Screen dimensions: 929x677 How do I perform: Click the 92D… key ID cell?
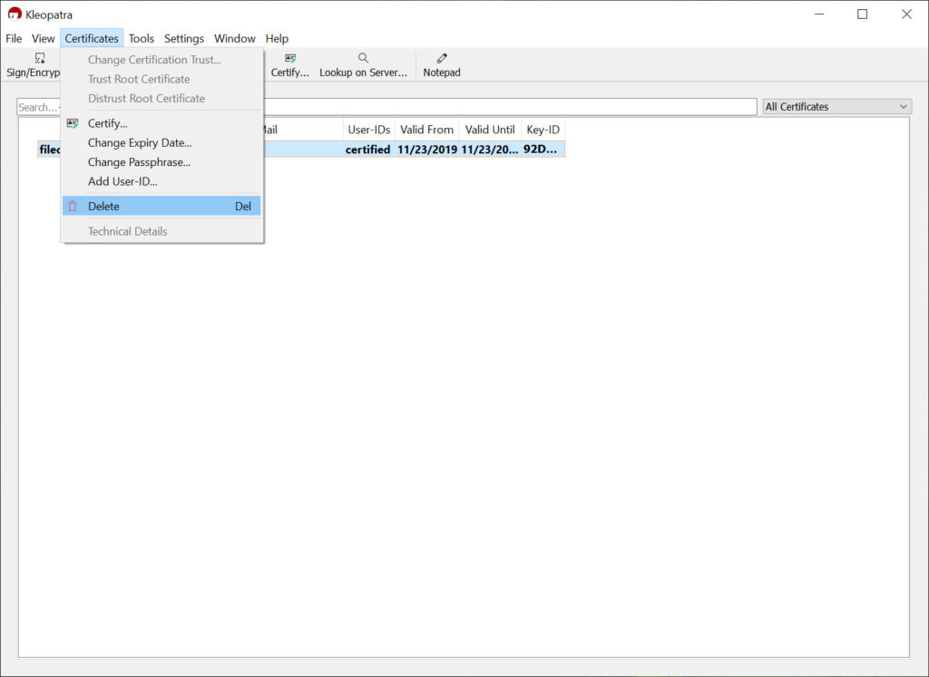[541, 150]
